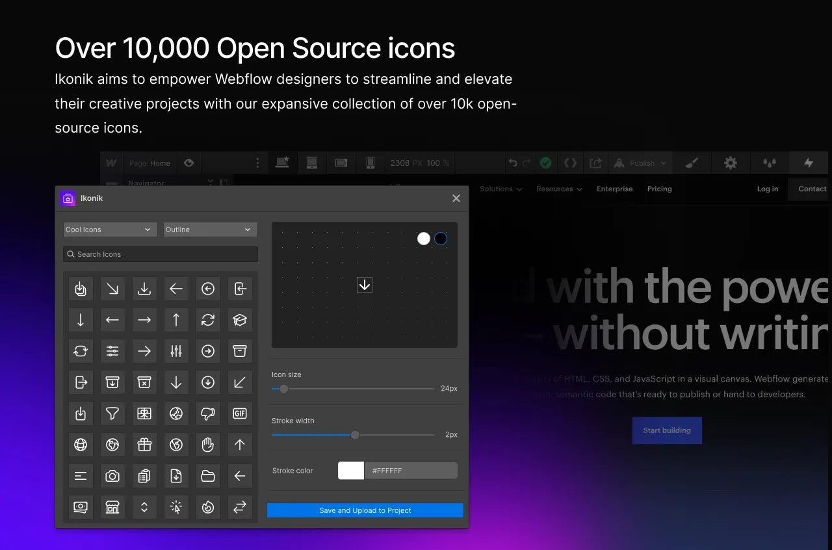Open the white stroke color swatch
832x550 pixels.
pyautogui.click(x=351, y=471)
